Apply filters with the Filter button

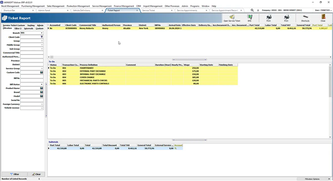(14, 174)
